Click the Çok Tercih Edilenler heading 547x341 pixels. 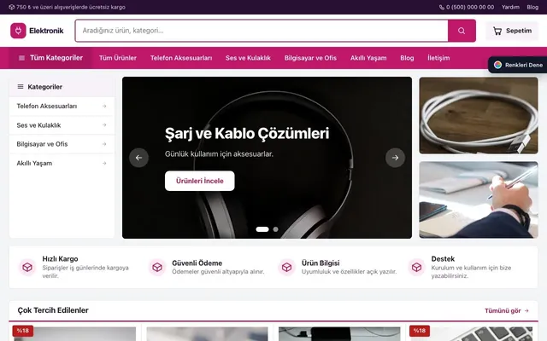coord(53,310)
